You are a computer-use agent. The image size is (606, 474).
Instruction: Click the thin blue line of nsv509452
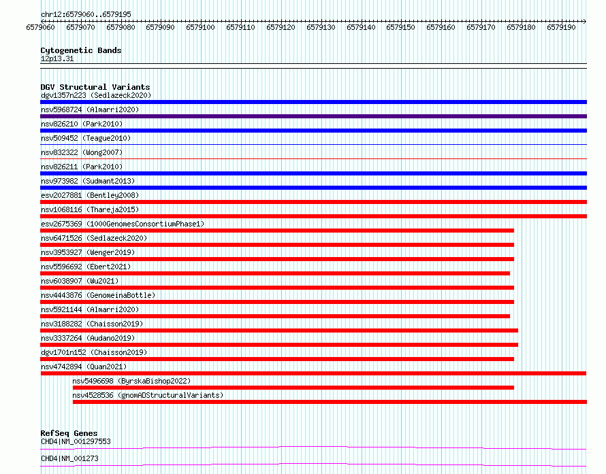(x=313, y=144)
